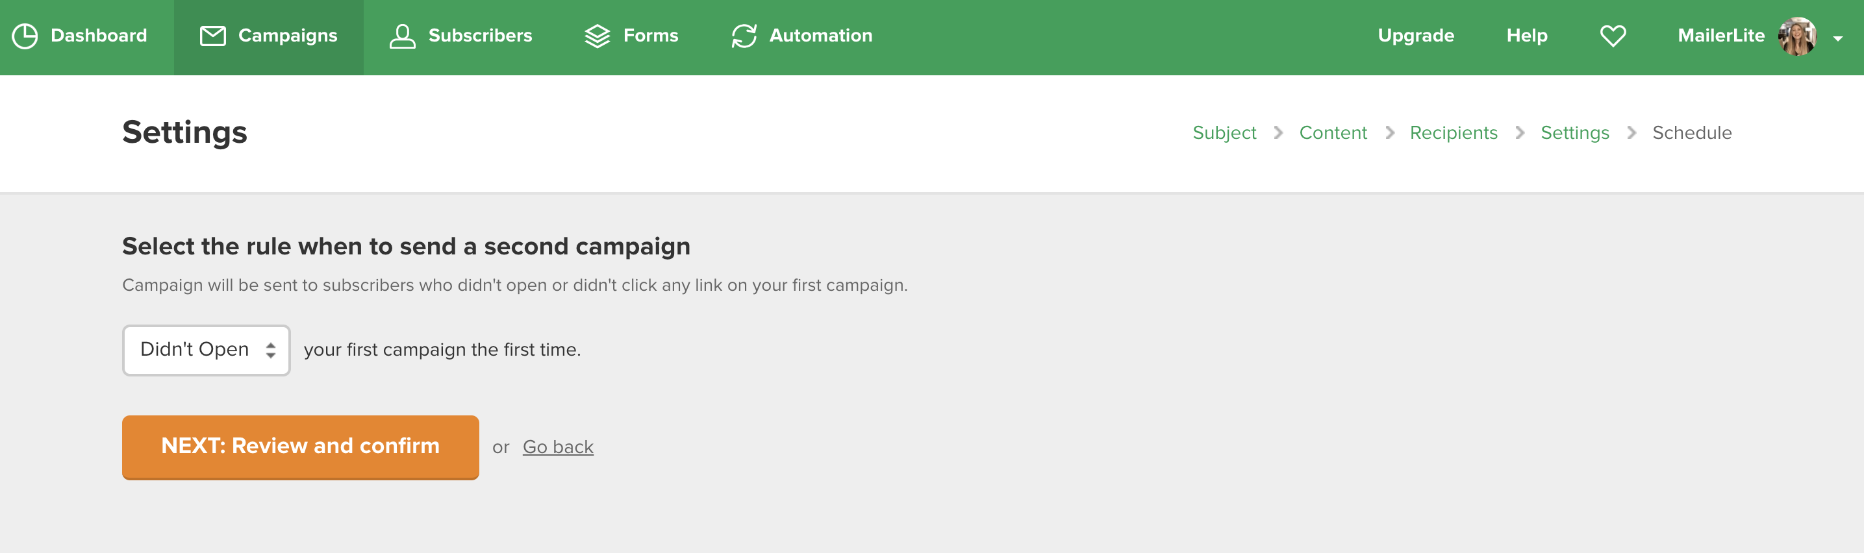Click the MailerLite account name
This screenshot has height=553, width=1864.
(1720, 36)
